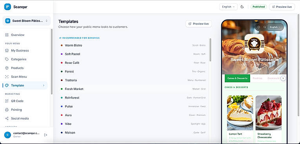Image resolution: width=300 pixels, height=144 pixels.
Task: Click the My Business house icon
Action: click(7, 50)
